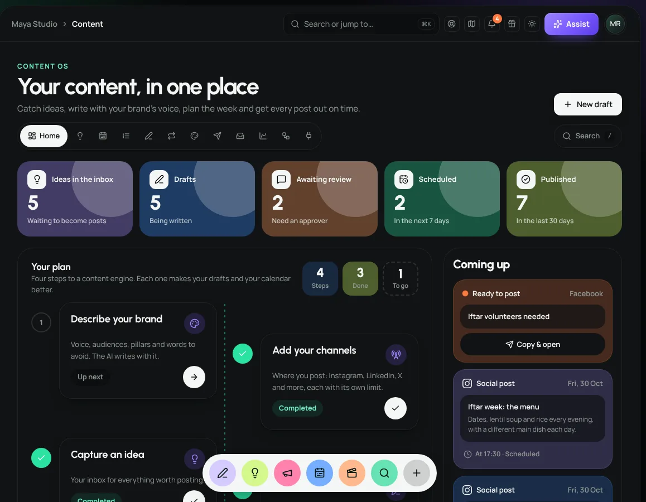This screenshot has height=502, width=646.
Task: Open the numbered list tab icon
Action: point(126,136)
